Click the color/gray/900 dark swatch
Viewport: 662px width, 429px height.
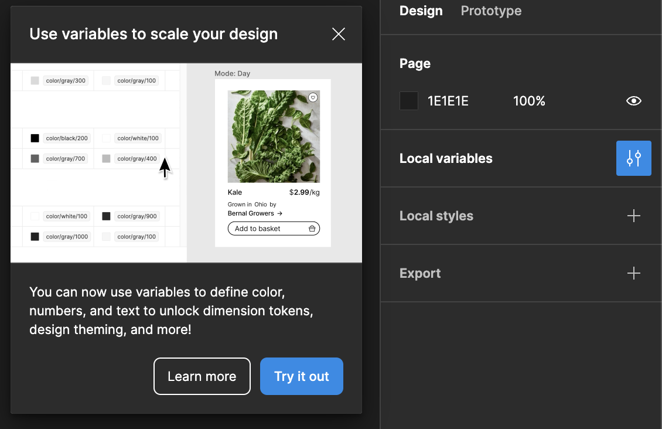tap(106, 216)
